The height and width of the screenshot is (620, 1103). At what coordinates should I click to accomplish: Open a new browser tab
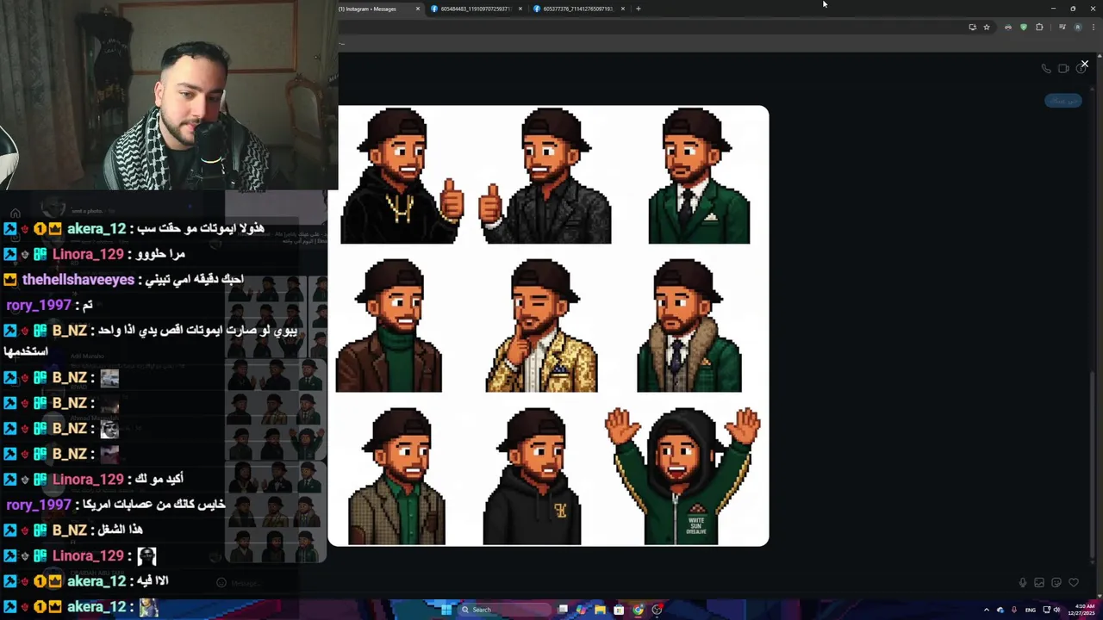coord(638,9)
